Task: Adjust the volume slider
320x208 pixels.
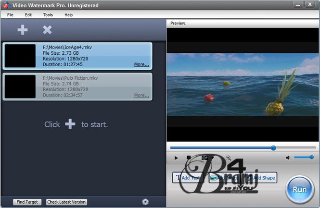Action: [x=304, y=157]
